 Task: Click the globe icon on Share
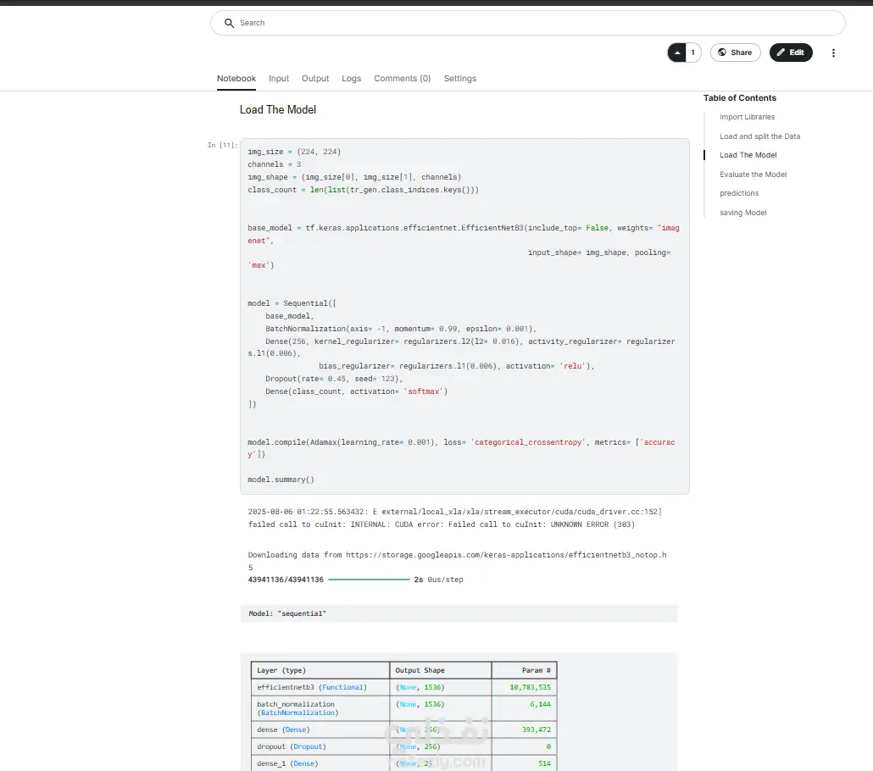click(x=722, y=53)
